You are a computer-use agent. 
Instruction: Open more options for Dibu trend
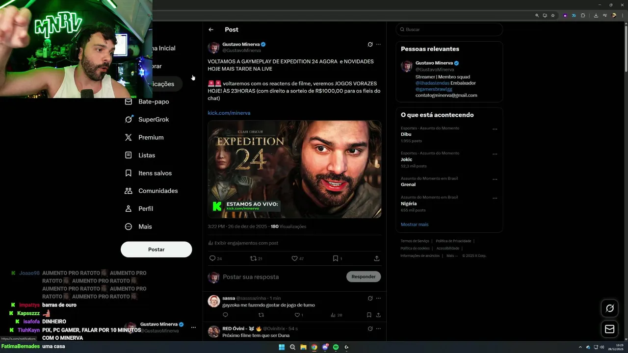[495, 129]
